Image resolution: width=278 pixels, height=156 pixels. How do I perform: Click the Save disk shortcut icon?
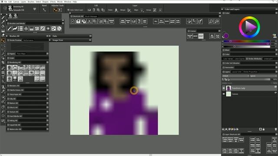(x=78, y=21)
